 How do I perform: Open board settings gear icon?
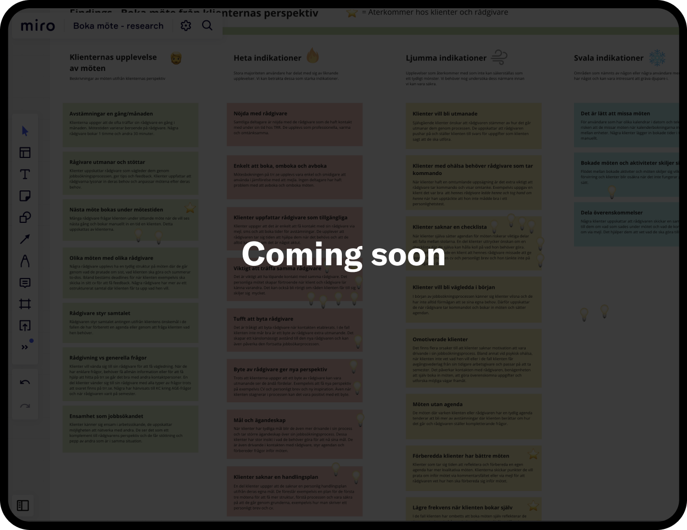(186, 25)
